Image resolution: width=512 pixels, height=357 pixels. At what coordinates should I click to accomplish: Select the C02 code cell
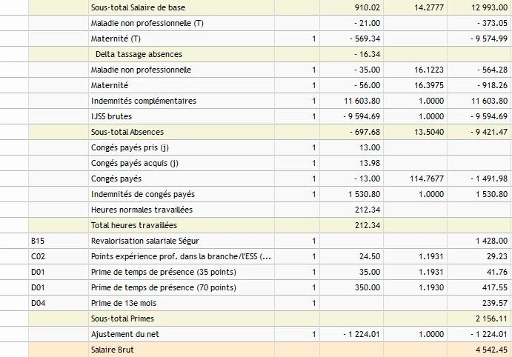(37, 256)
